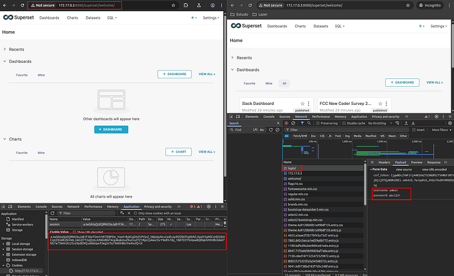Bookmark the page in right incognito window
The width and height of the screenshot is (454, 276).
click(x=408, y=5)
